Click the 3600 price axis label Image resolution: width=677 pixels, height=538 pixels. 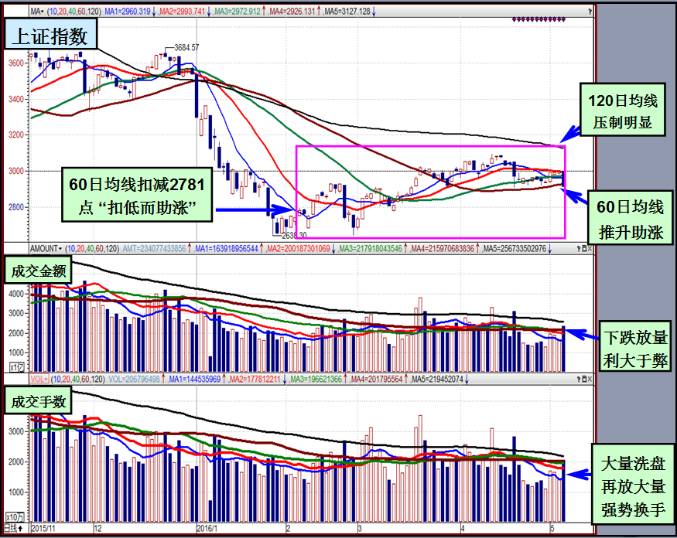(x=16, y=63)
